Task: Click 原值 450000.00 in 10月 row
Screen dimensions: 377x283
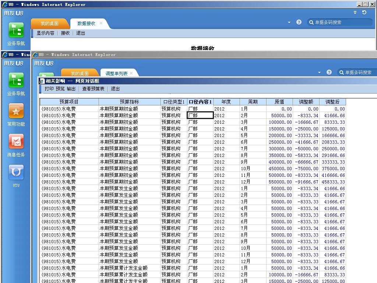Action: [x=280, y=169]
